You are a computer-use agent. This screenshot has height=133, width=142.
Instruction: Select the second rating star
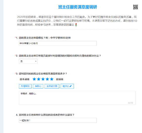pos(39,79)
